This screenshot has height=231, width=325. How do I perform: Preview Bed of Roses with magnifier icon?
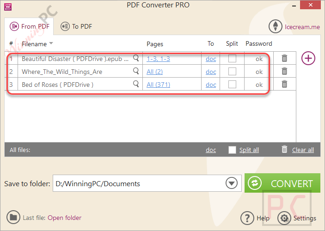136,84
